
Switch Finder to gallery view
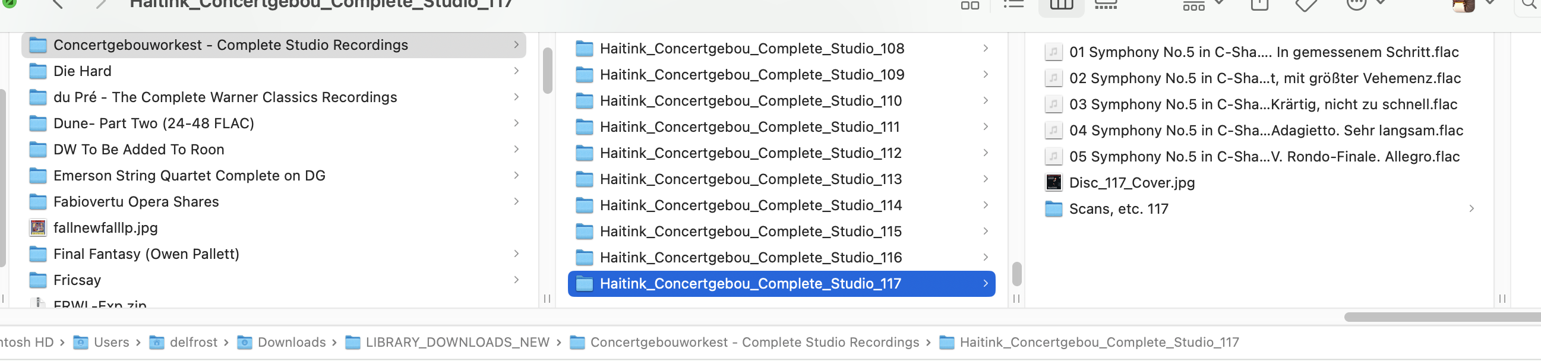(1106, 5)
